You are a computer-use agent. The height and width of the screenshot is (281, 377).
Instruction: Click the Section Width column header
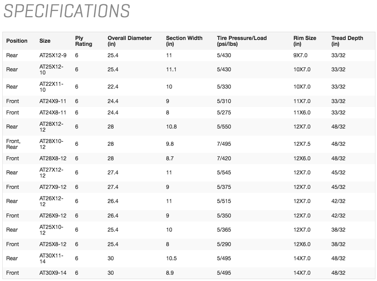pyautogui.click(x=184, y=41)
